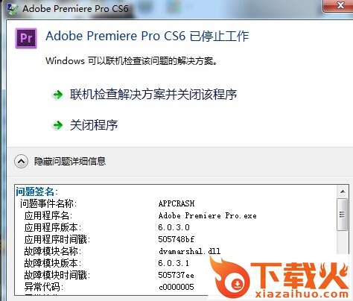
Task: Click the green arrow beside 关闭程序
Action: coord(58,125)
